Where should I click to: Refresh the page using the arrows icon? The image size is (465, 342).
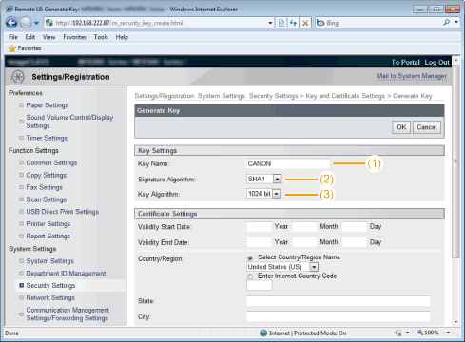point(293,23)
